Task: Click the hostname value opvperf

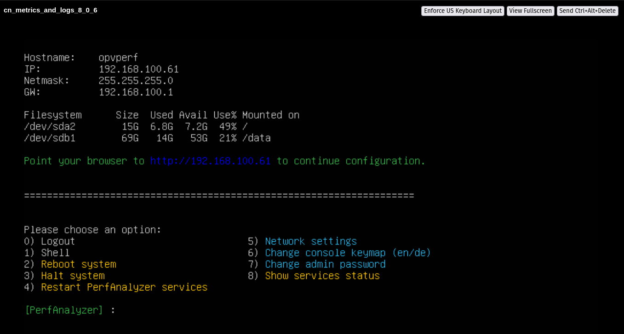Action: pos(118,58)
